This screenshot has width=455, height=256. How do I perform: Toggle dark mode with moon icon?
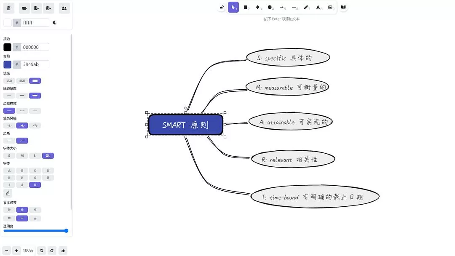click(55, 23)
